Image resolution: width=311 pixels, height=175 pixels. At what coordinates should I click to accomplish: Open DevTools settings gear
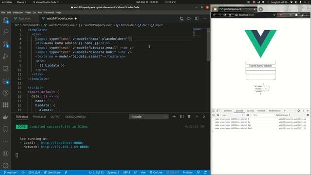point(298,111)
